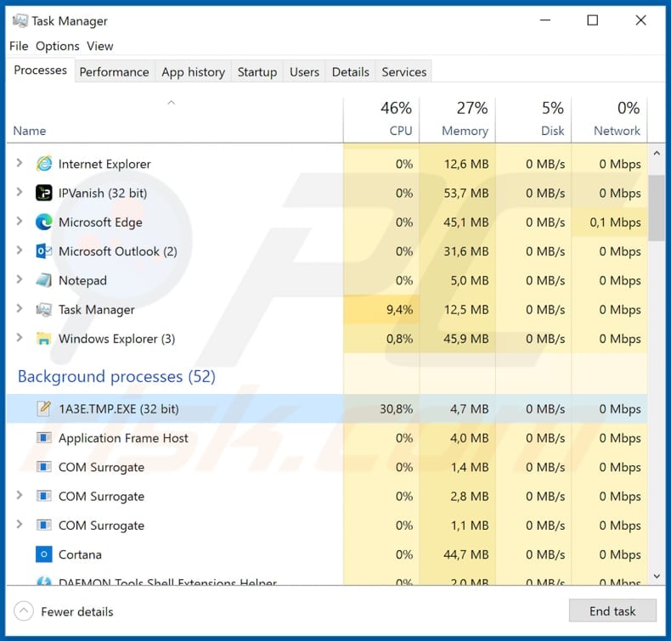Sort by the Disk column header

(x=533, y=119)
